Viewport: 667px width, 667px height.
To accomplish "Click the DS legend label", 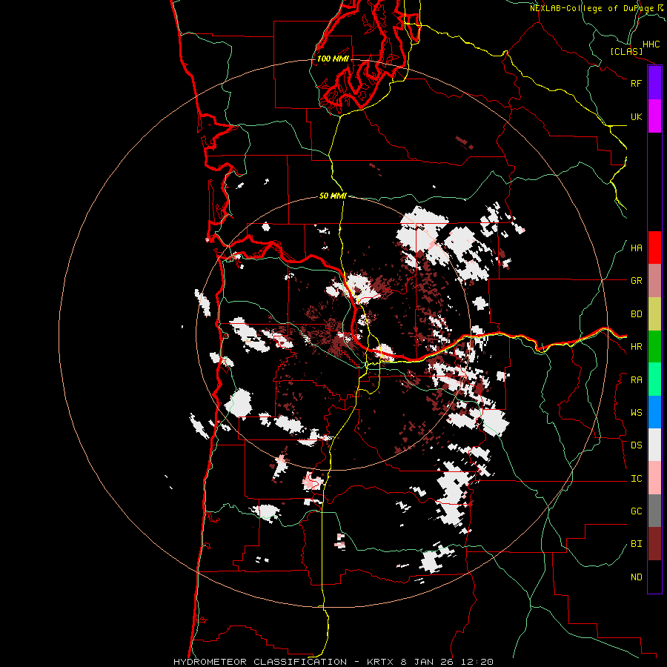I will tap(636, 445).
